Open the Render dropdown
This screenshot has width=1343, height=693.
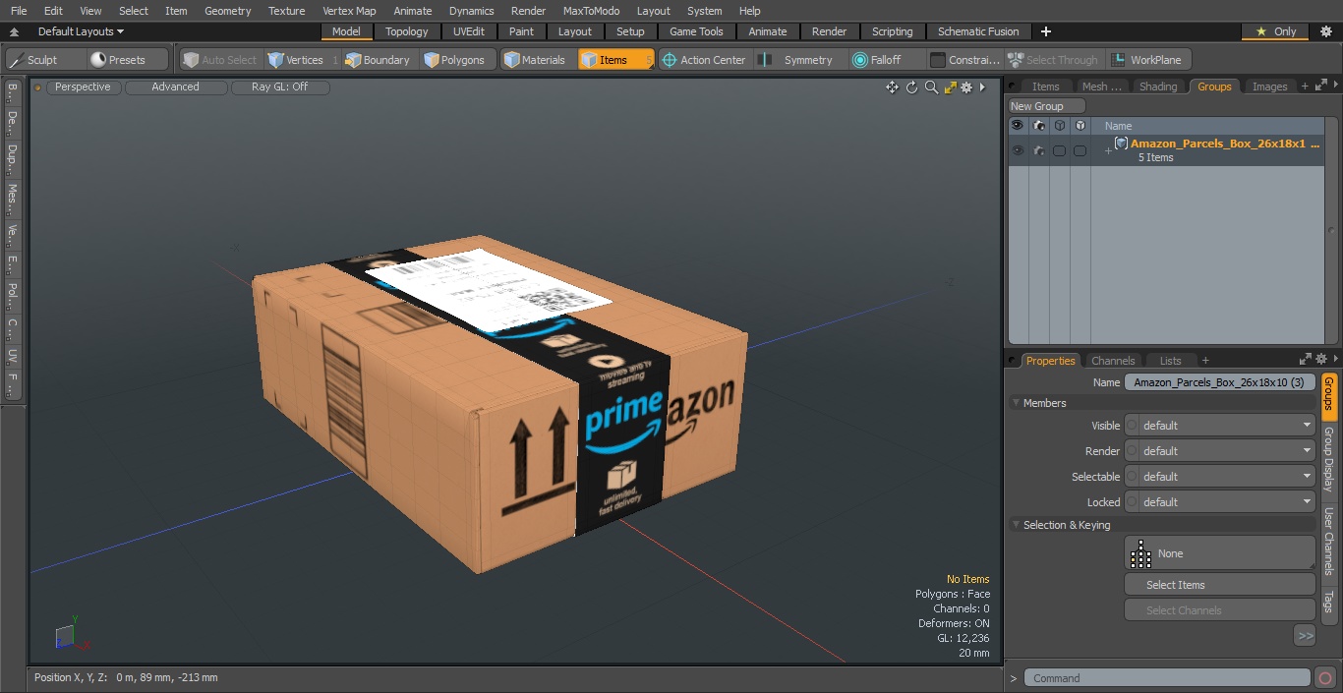point(1227,451)
